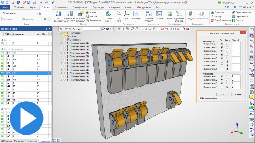Collapse the Группа: Верхний ряд variable group
This screenshot has height=143, width=255.
pos(1,49)
